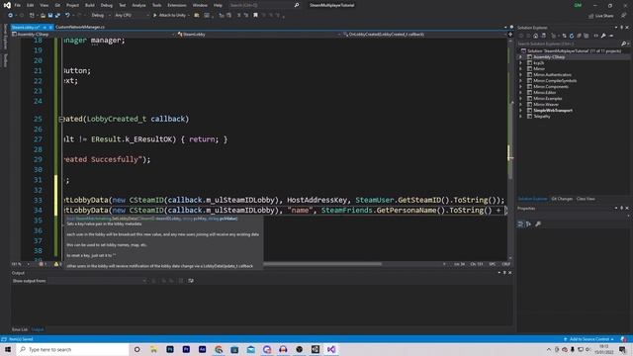
Task: Click the Save file toolbar icon
Action: (x=50, y=16)
